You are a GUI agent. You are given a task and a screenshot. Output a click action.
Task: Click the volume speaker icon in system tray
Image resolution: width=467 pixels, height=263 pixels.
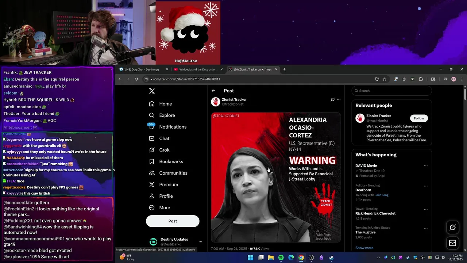[x=443, y=258]
